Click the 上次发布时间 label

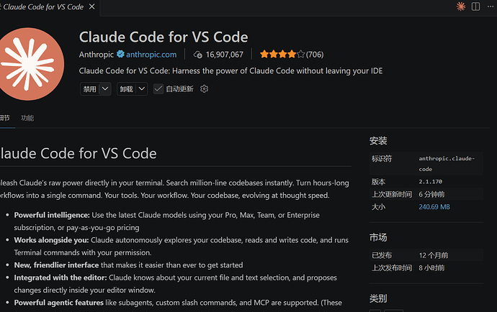click(392, 268)
